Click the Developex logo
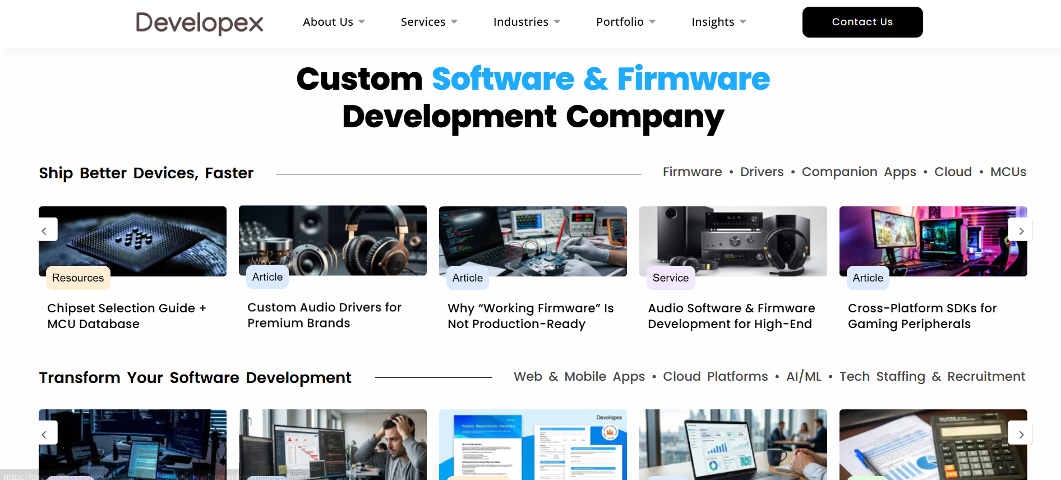 pyautogui.click(x=199, y=23)
